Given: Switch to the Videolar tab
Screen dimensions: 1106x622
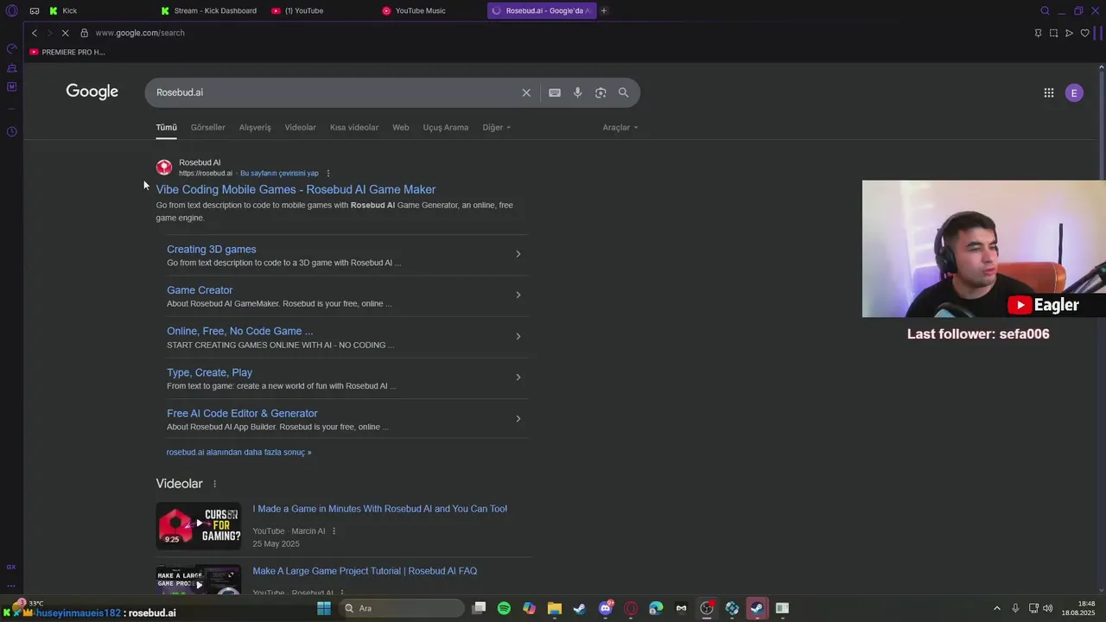Looking at the screenshot, I should click(300, 127).
